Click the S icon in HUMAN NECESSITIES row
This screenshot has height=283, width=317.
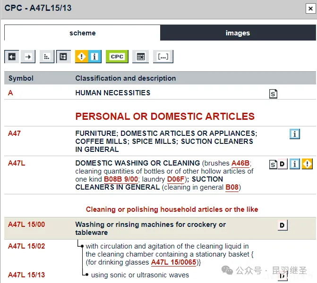point(273,94)
